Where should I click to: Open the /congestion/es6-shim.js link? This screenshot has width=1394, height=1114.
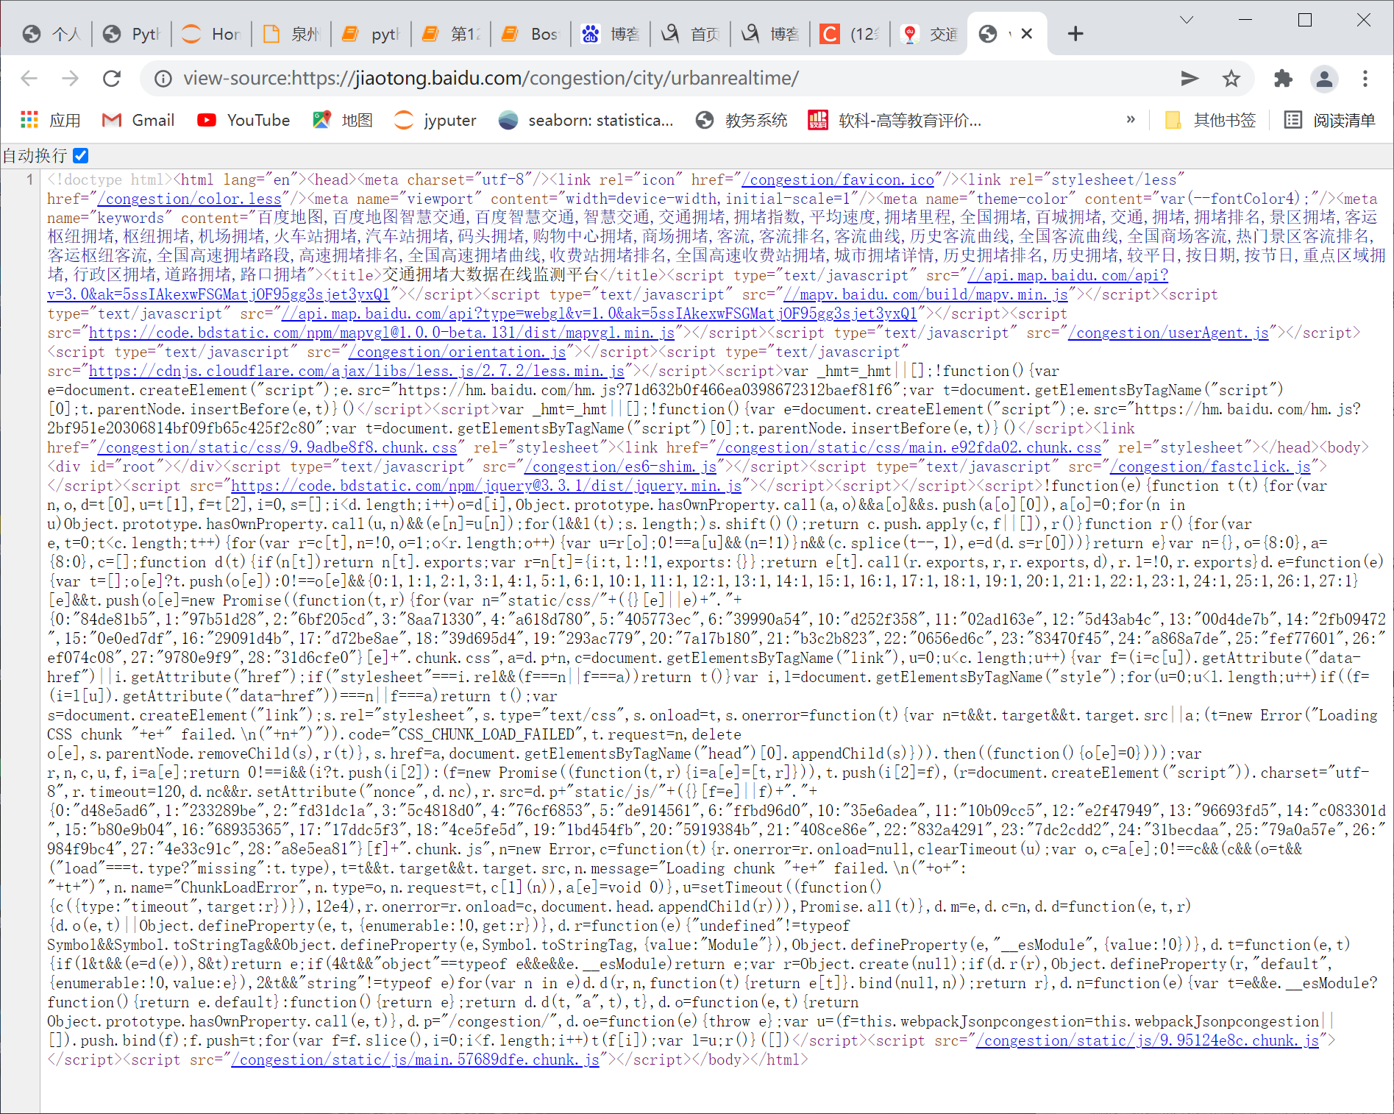(620, 466)
